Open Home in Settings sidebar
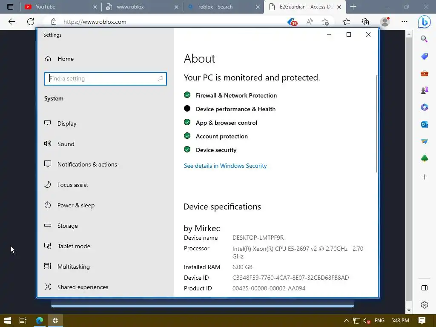436x327 pixels. click(59, 59)
